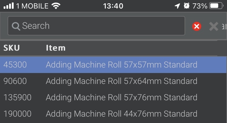Tap SKU 190000 cell

coord(17,114)
